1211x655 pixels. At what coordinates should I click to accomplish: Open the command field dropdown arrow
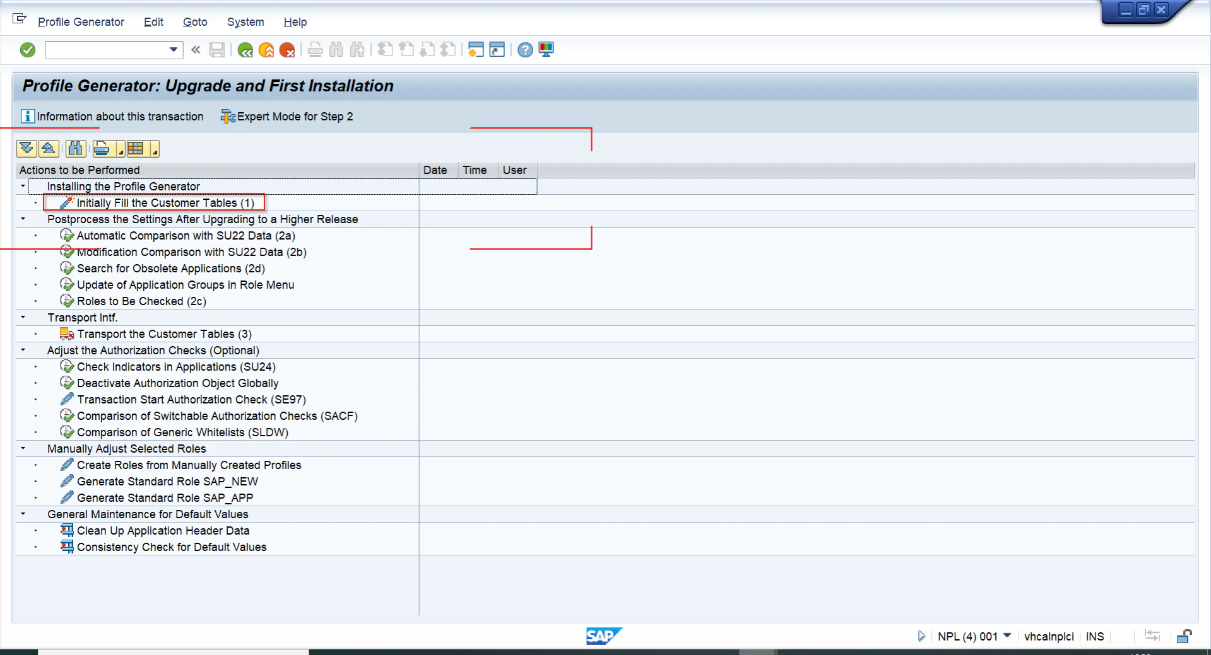click(x=174, y=50)
